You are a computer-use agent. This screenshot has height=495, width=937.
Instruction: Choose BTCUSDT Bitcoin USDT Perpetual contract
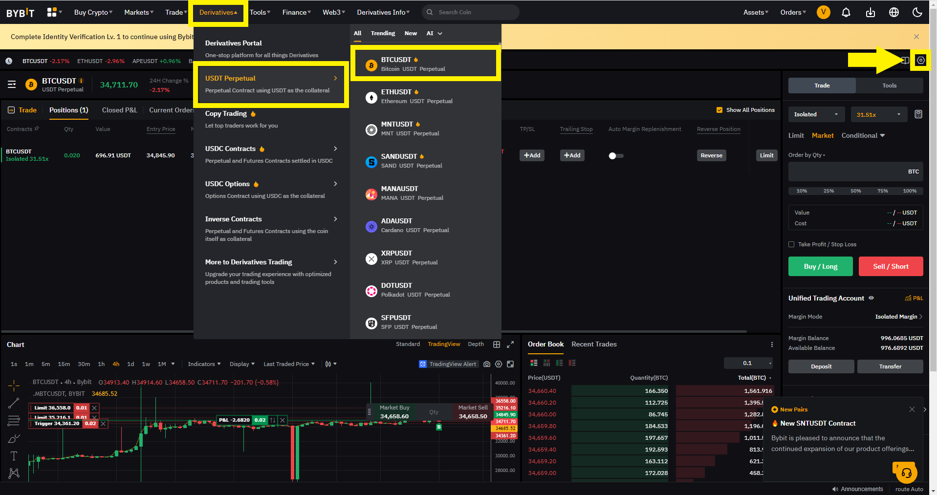(x=426, y=64)
